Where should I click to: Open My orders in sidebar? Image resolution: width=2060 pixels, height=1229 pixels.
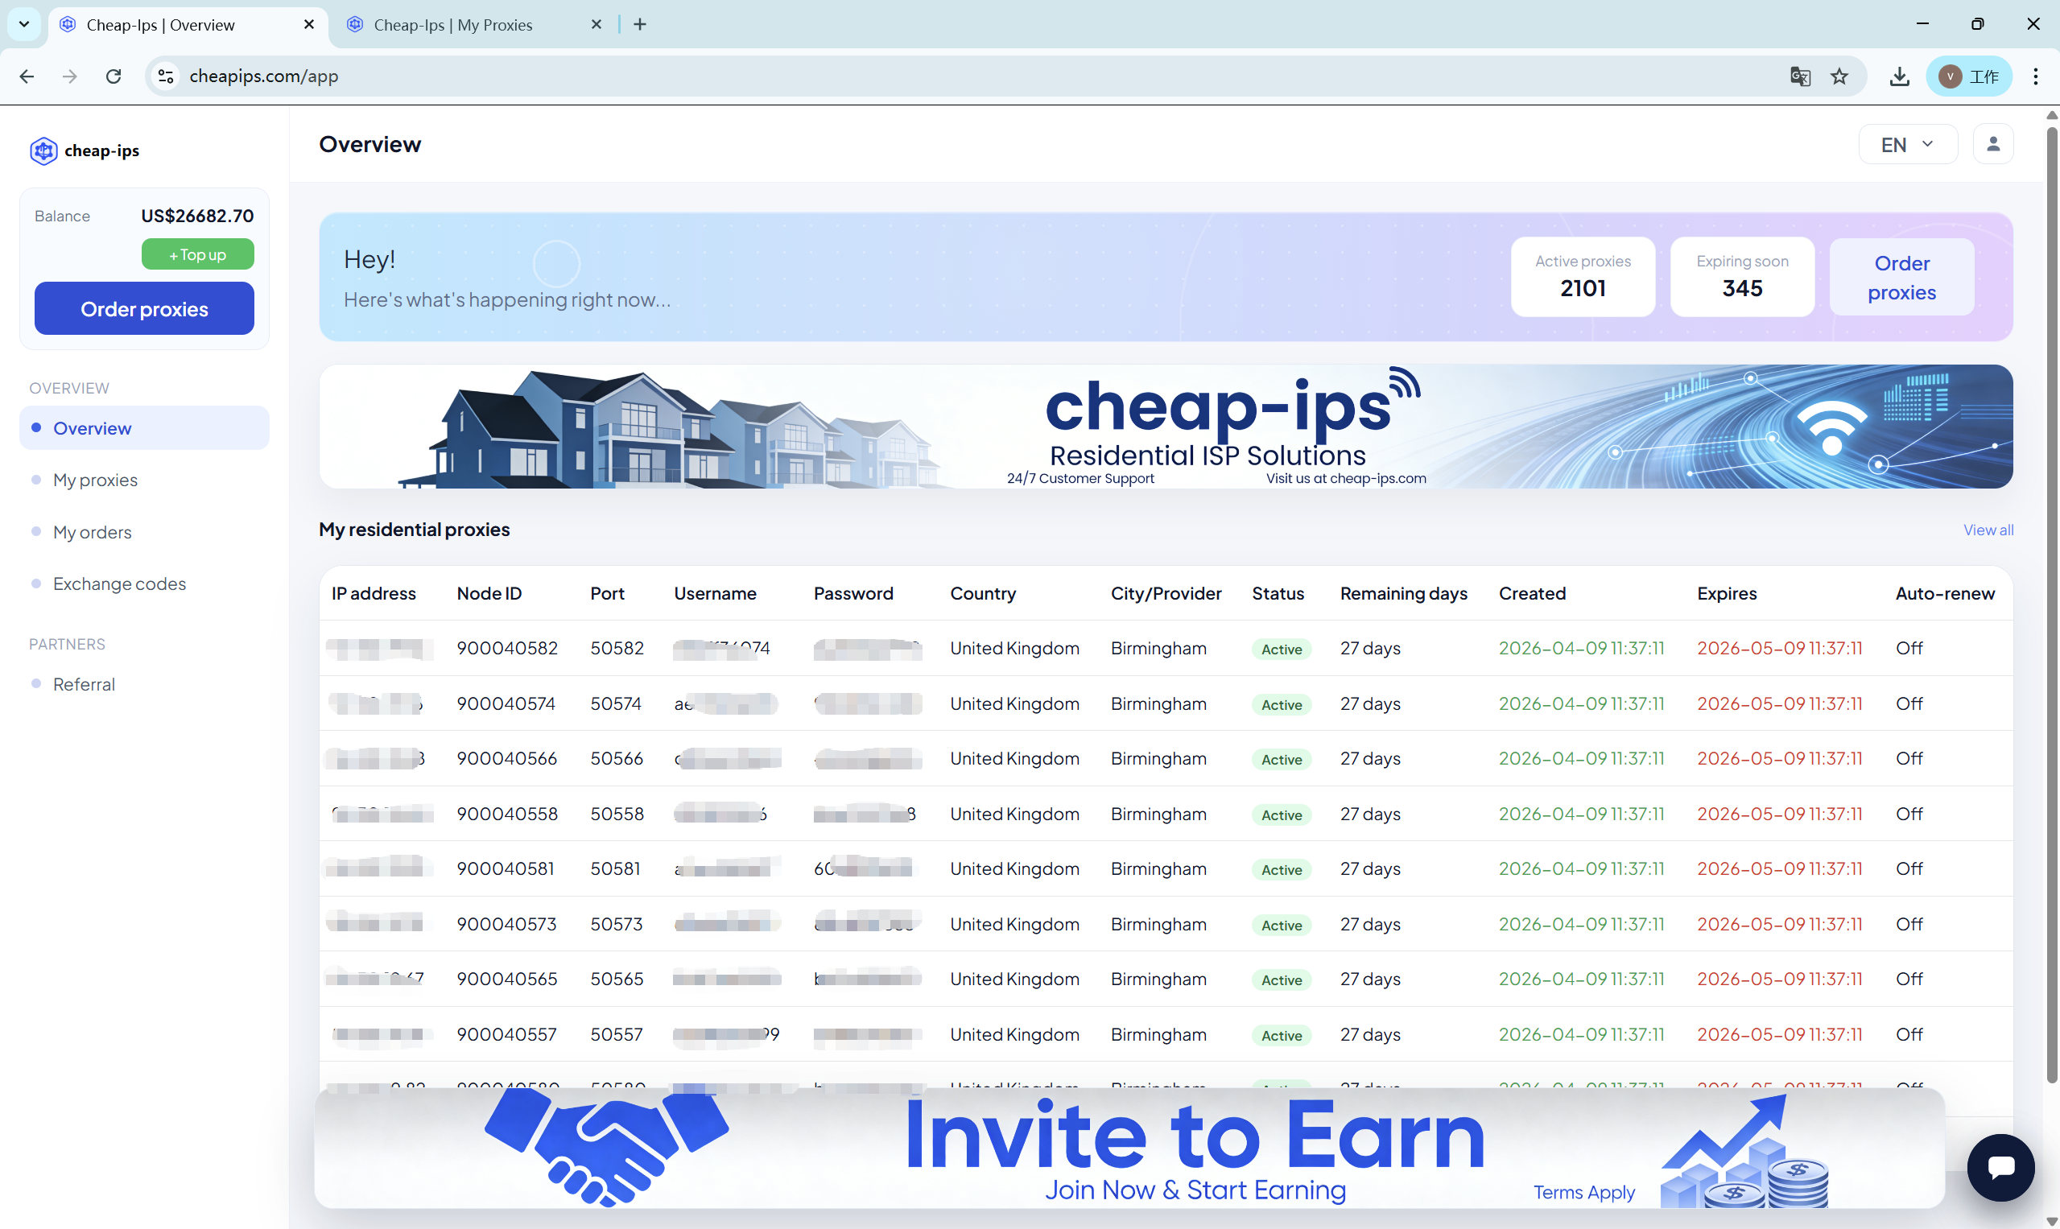coord(92,532)
